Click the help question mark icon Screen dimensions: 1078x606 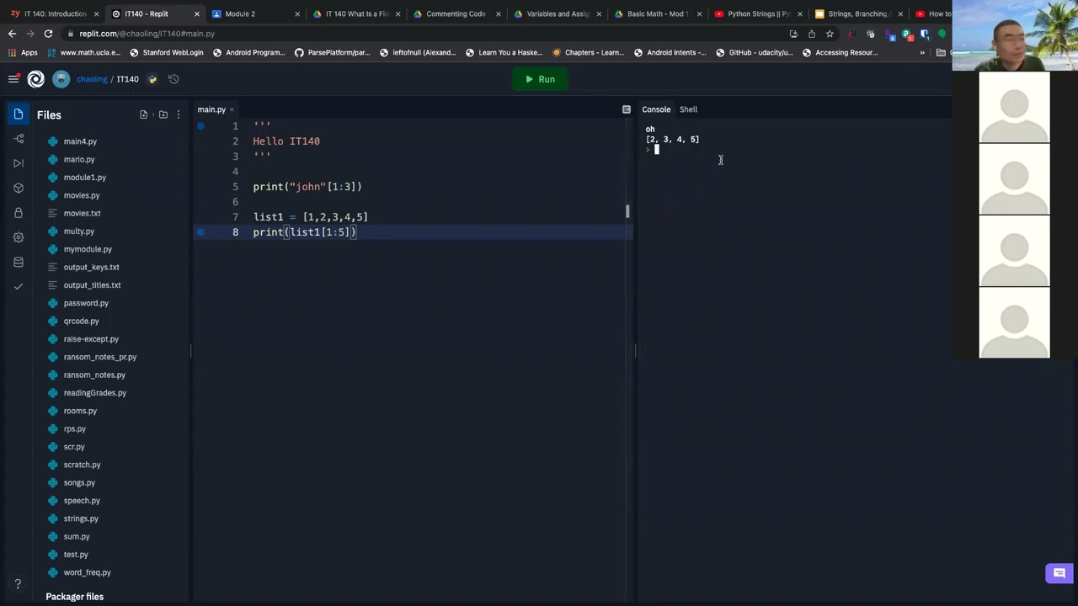coord(18,584)
